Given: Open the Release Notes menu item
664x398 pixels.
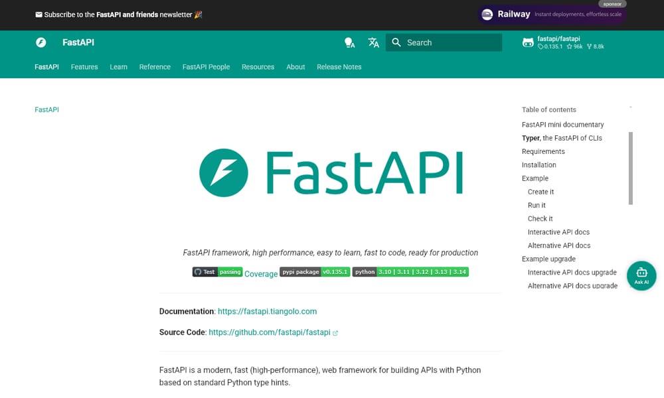Looking at the screenshot, I should (339, 67).
